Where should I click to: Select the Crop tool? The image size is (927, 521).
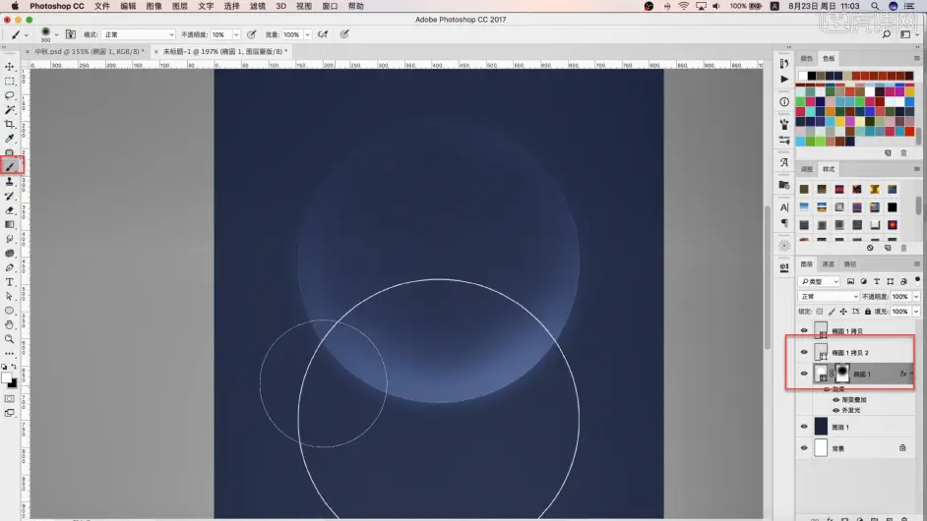pyautogui.click(x=10, y=124)
